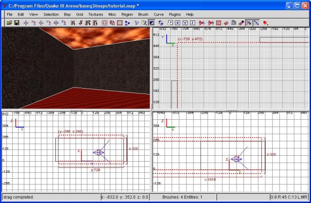Open the Region menu
Image resolution: width=311 pixels, height=203 pixels.
127,15
